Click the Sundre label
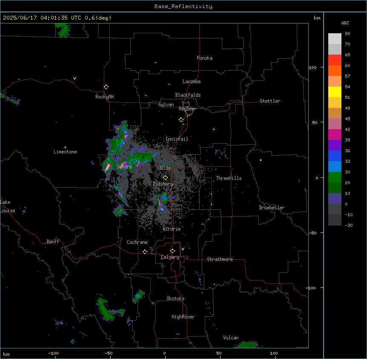 click(124, 166)
